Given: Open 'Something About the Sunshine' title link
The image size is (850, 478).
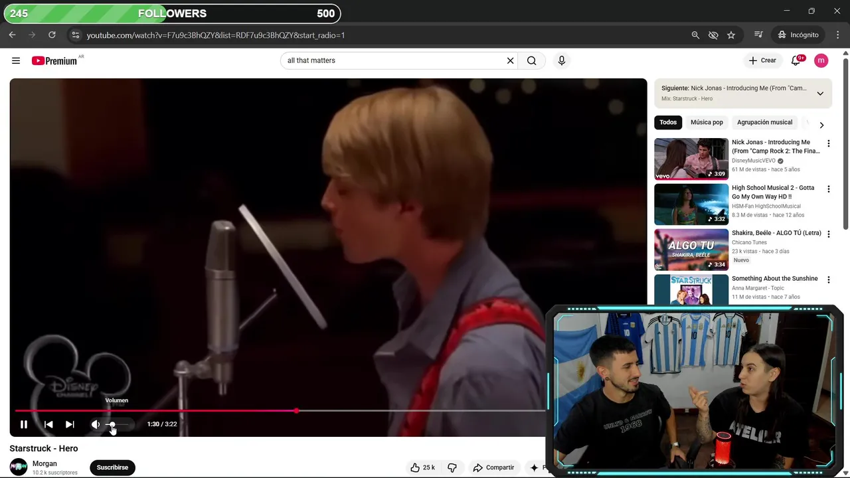Looking at the screenshot, I should point(775,279).
